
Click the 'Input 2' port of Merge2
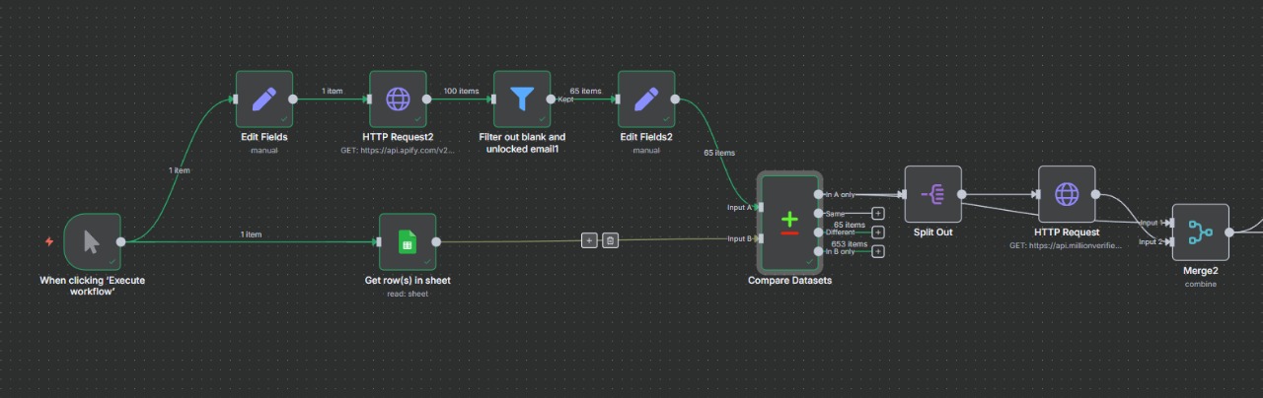[x=1171, y=241]
